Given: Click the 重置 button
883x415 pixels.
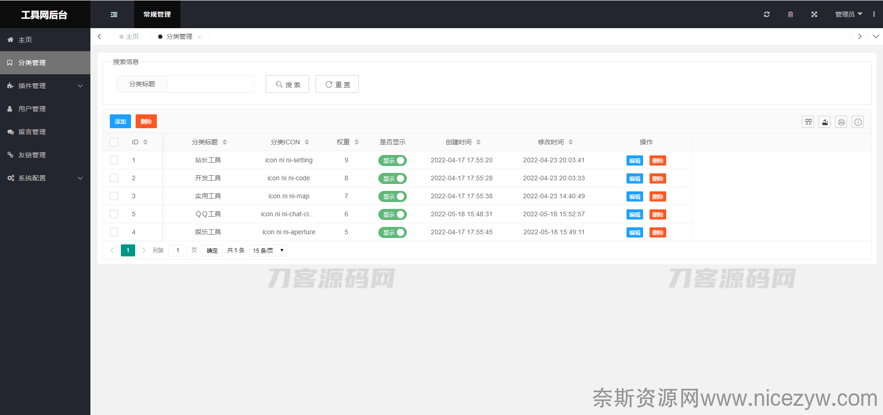Looking at the screenshot, I should (337, 84).
